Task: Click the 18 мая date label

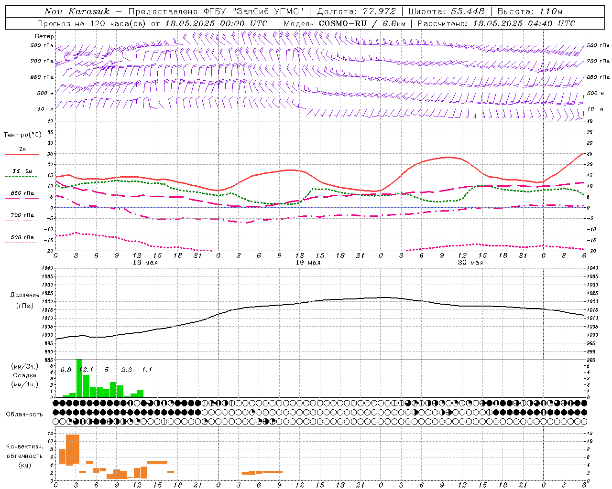Action: [x=145, y=263]
